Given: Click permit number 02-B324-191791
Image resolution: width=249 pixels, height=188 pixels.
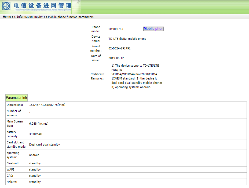Looking at the screenshot, I should [x=119, y=48].
